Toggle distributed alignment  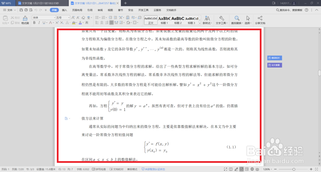116,23
